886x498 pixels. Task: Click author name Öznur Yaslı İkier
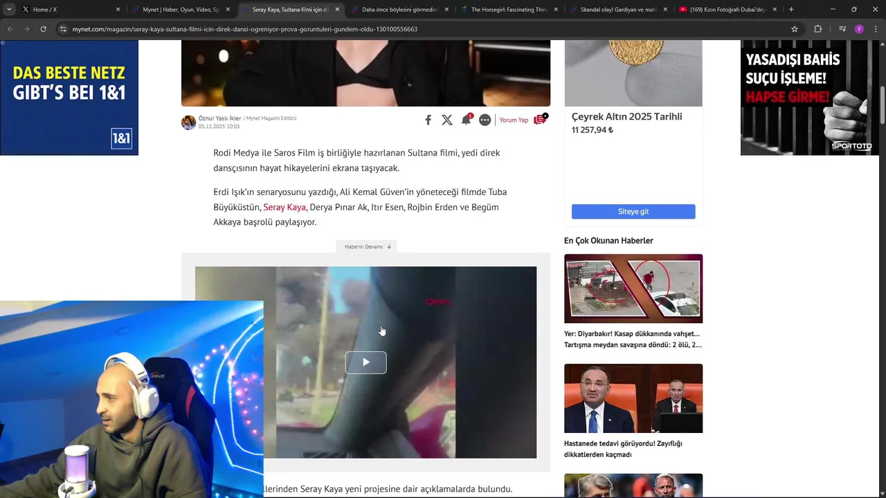pyautogui.click(x=219, y=118)
